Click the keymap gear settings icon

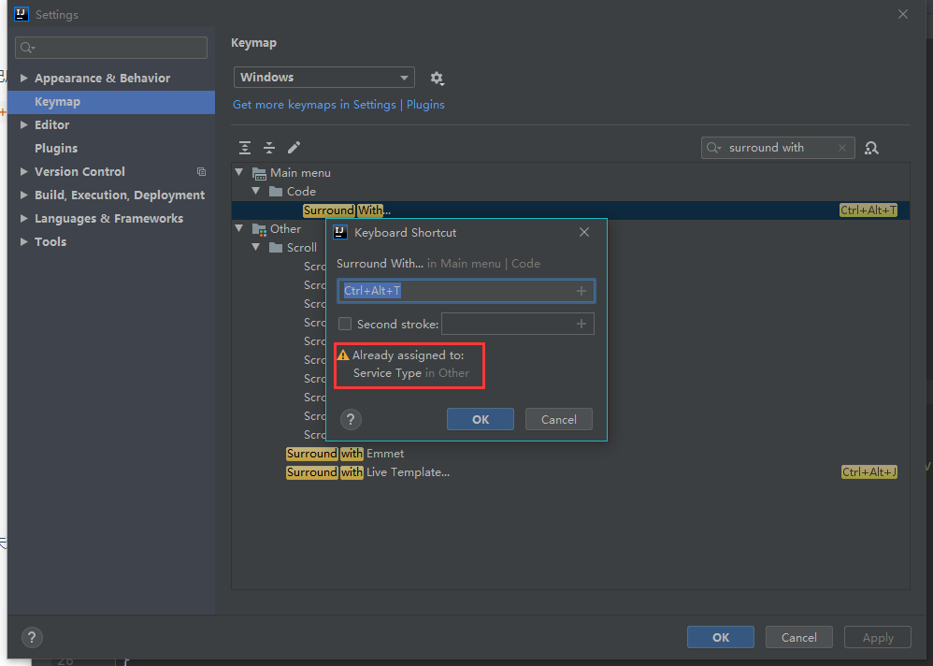pyautogui.click(x=437, y=79)
